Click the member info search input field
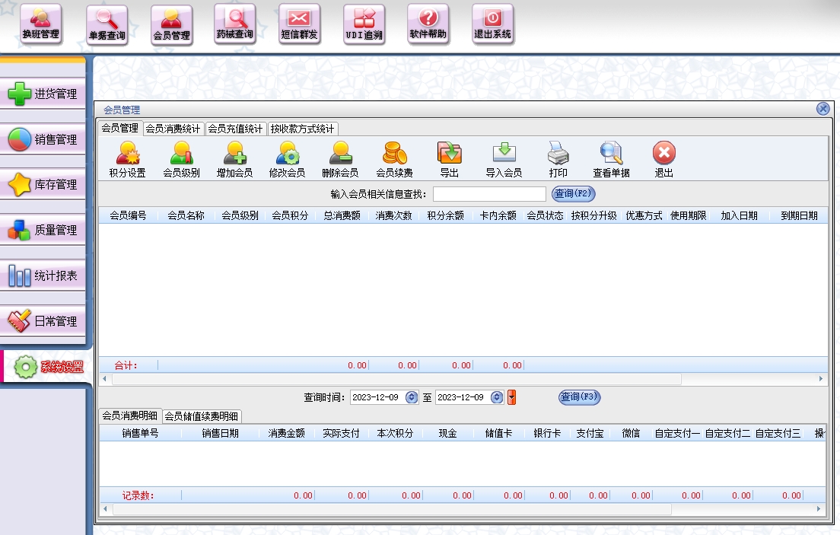 [x=489, y=194]
